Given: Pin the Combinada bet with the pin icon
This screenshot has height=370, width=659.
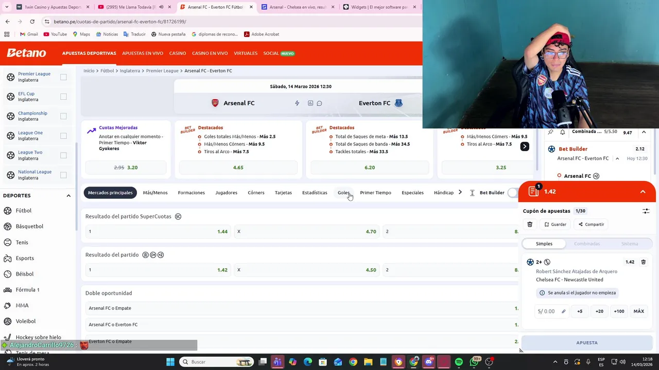Looking at the screenshot, I should click(551, 132).
